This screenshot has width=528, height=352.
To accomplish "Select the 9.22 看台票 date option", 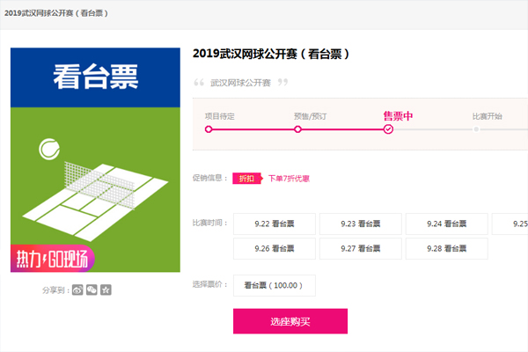I will click(275, 224).
